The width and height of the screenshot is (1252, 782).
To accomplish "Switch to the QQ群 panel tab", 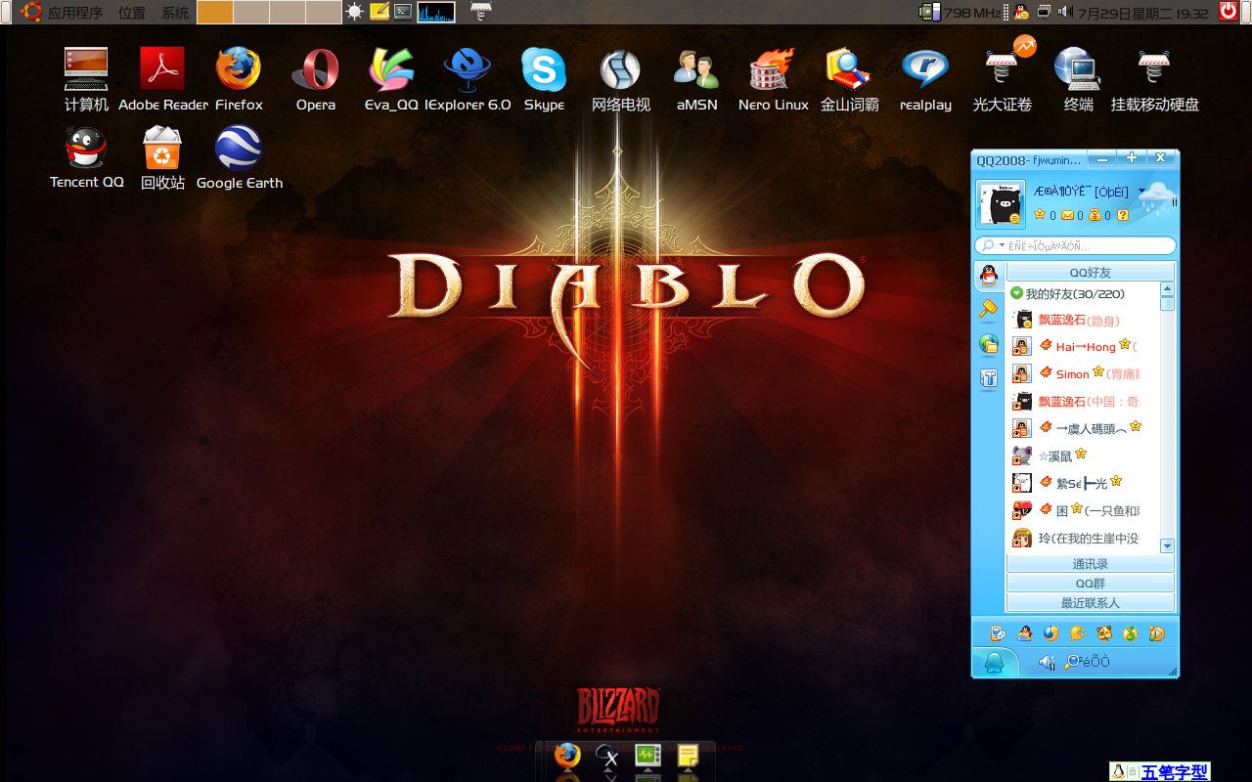I will [1091, 584].
